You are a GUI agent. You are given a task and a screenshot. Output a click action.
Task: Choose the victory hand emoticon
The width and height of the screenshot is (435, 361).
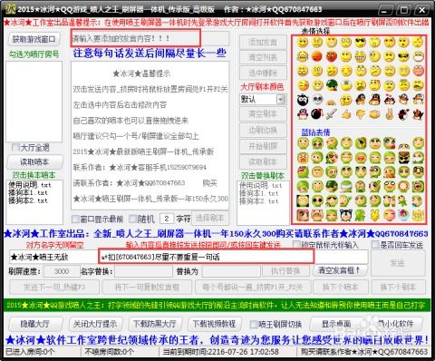[x=390, y=113]
